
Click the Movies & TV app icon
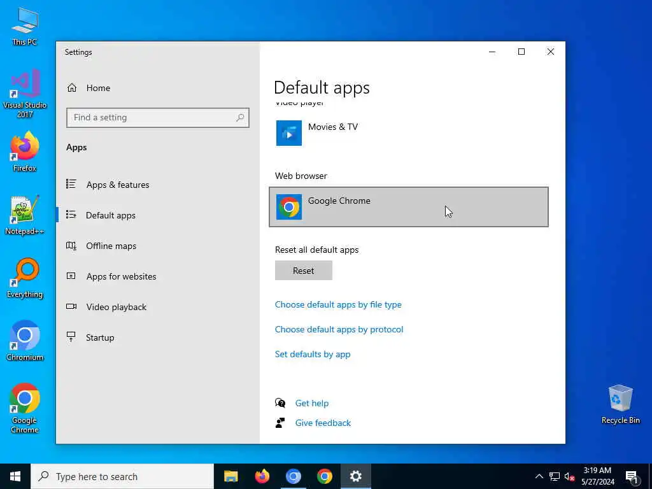pyautogui.click(x=289, y=133)
